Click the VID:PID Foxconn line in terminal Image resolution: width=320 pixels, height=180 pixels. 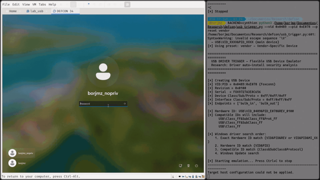[x=242, y=84]
